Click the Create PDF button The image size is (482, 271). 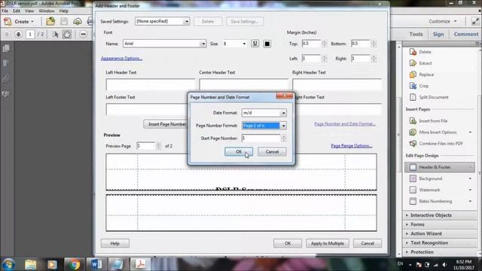coord(19,22)
